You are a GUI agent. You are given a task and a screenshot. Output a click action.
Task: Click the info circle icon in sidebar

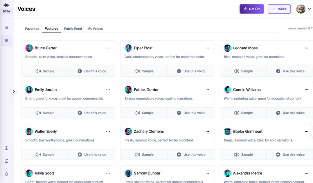click(7, 148)
